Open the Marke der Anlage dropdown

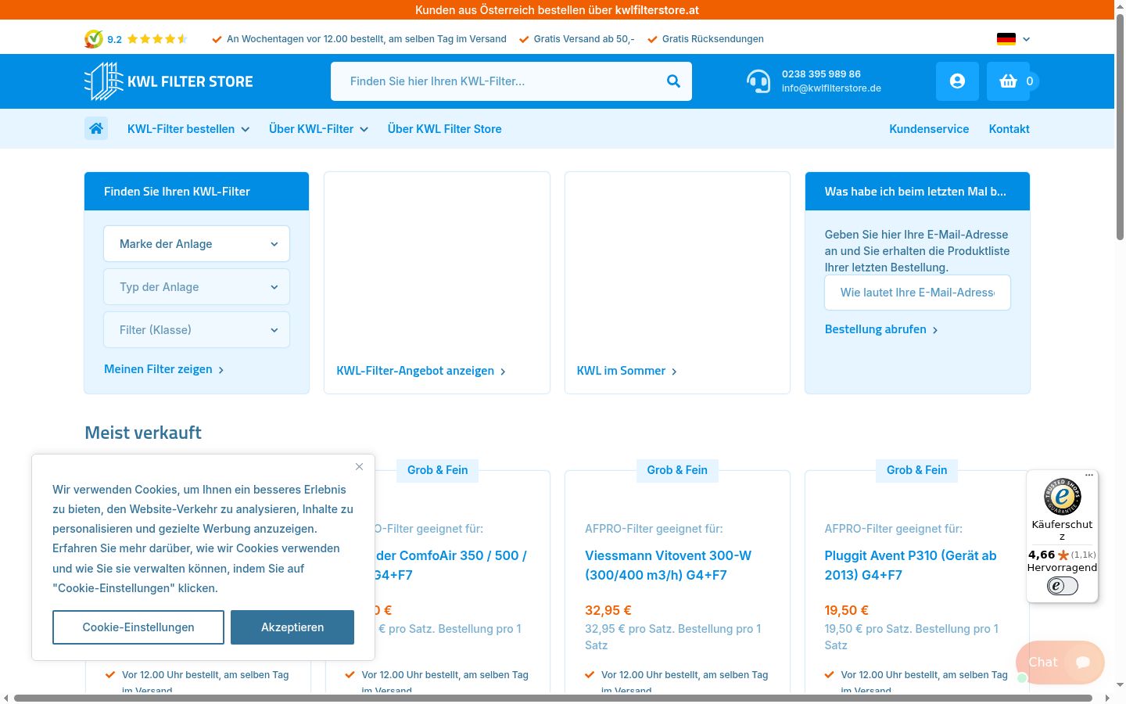(x=197, y=244)
